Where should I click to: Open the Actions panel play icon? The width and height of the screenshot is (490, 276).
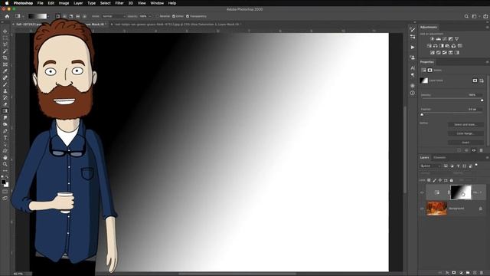(413, 48)
